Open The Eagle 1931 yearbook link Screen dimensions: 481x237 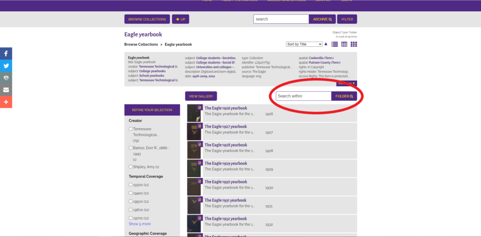[225, 200]
